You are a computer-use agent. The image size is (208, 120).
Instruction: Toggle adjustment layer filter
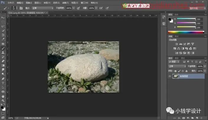(x=188, y=62)
